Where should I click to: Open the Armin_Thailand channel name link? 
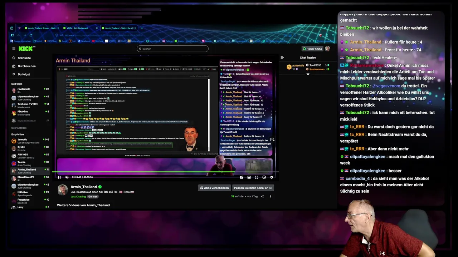(x=84, y=187)
